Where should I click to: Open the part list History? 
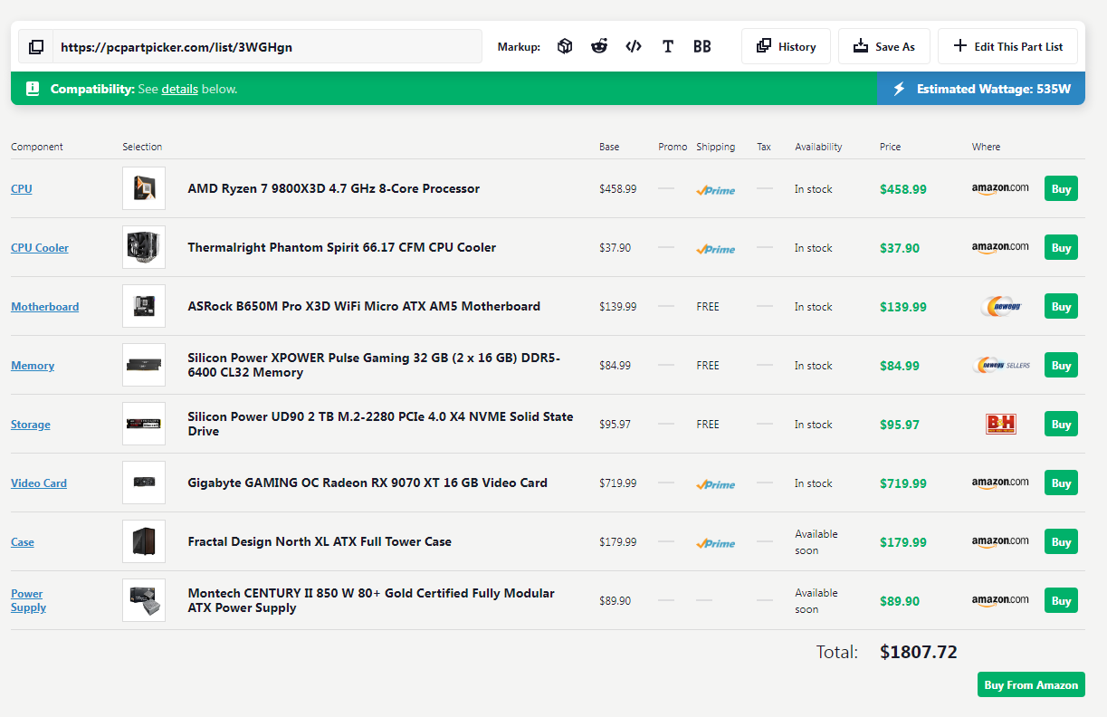pos(786,46)
